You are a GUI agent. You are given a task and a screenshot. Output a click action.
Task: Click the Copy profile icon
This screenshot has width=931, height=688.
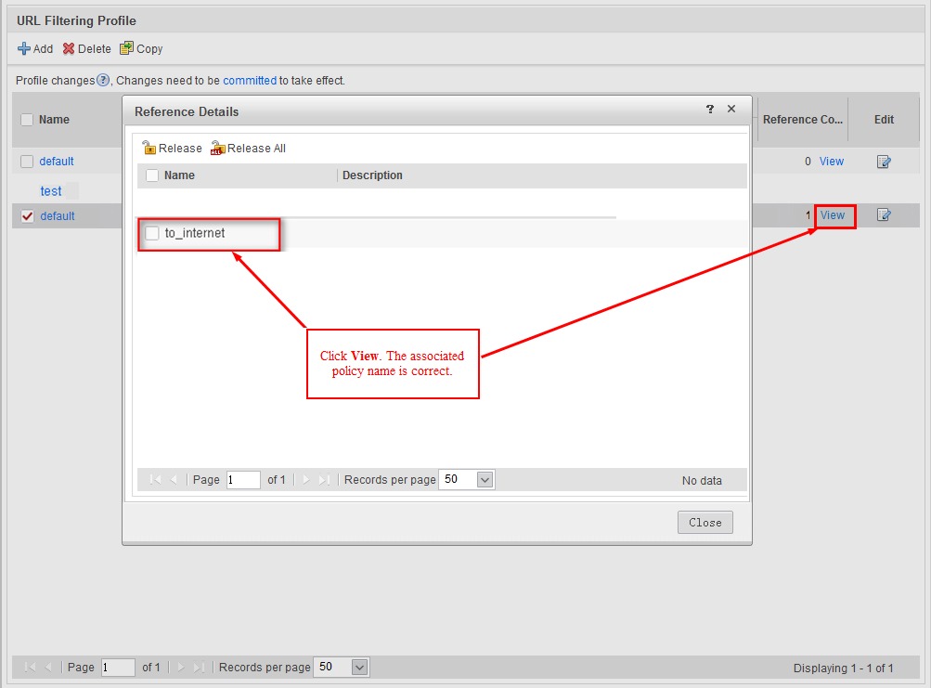point(126,48)
